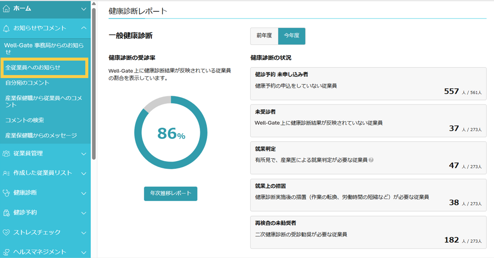Click the 健康診断の受診率 label

[132, 58]
